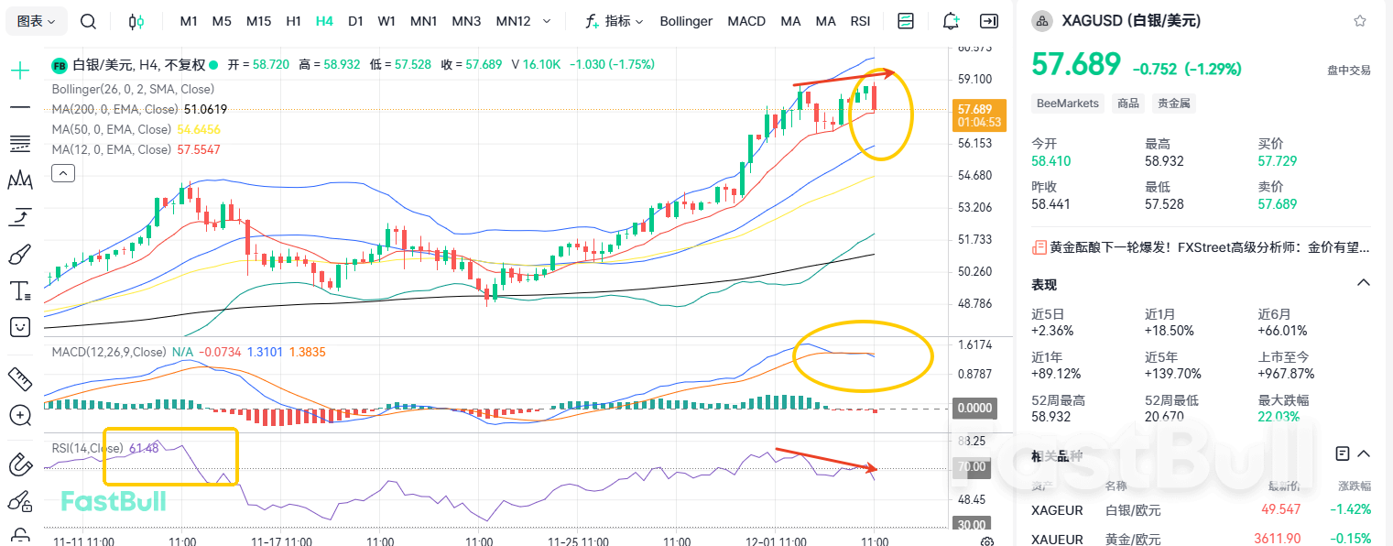Open the Bollinger indicator settings
1393x546 pixels.
(x=686, y=20)
